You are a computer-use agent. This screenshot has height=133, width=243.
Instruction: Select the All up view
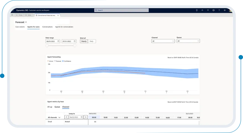[50, 107]
